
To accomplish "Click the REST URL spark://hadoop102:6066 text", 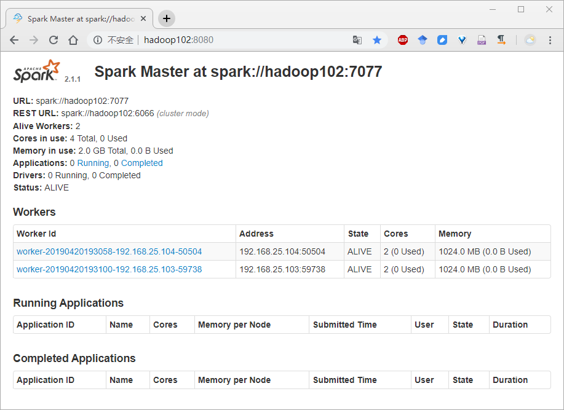I will click(108, 114).
